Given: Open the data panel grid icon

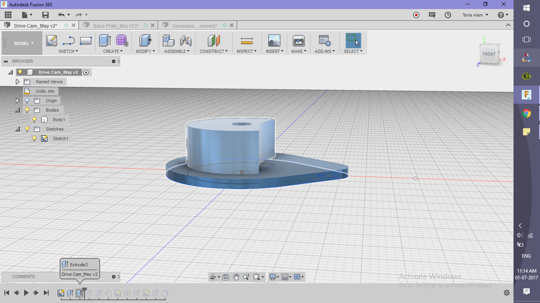Looking at the screenshot, I should coord(8,15).
